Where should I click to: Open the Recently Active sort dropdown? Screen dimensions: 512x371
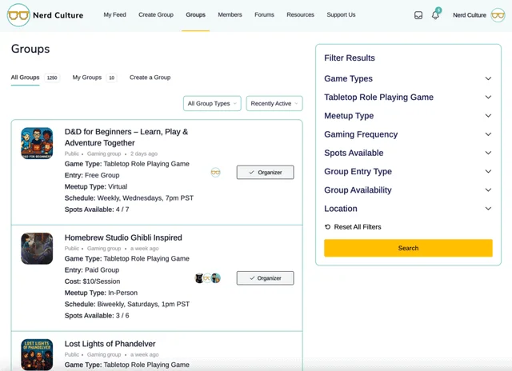point(274,103)
